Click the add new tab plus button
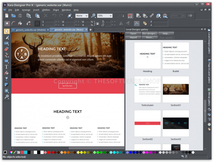Image resolution: width=214 pixels, height=162 pixels. click(90, 30)
